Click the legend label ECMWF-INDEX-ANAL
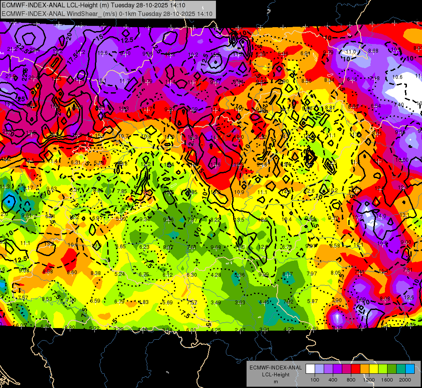The image size is (422, 388). click(x=275, y=368)
